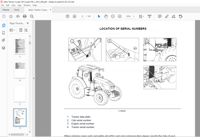This screenshot has width=200, height=137.
Task: Open the Bookmarks panel icon
Action: coord(4,33)
